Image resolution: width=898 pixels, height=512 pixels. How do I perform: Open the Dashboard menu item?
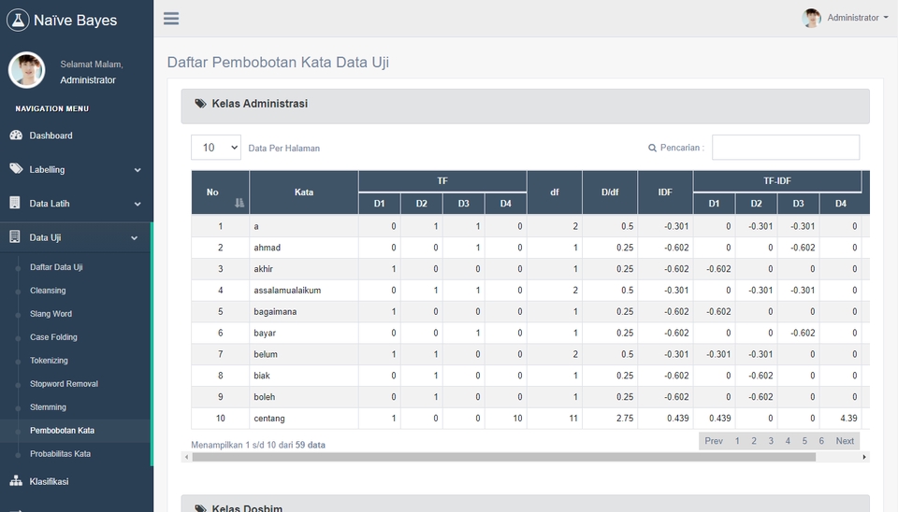pos(51,135)
